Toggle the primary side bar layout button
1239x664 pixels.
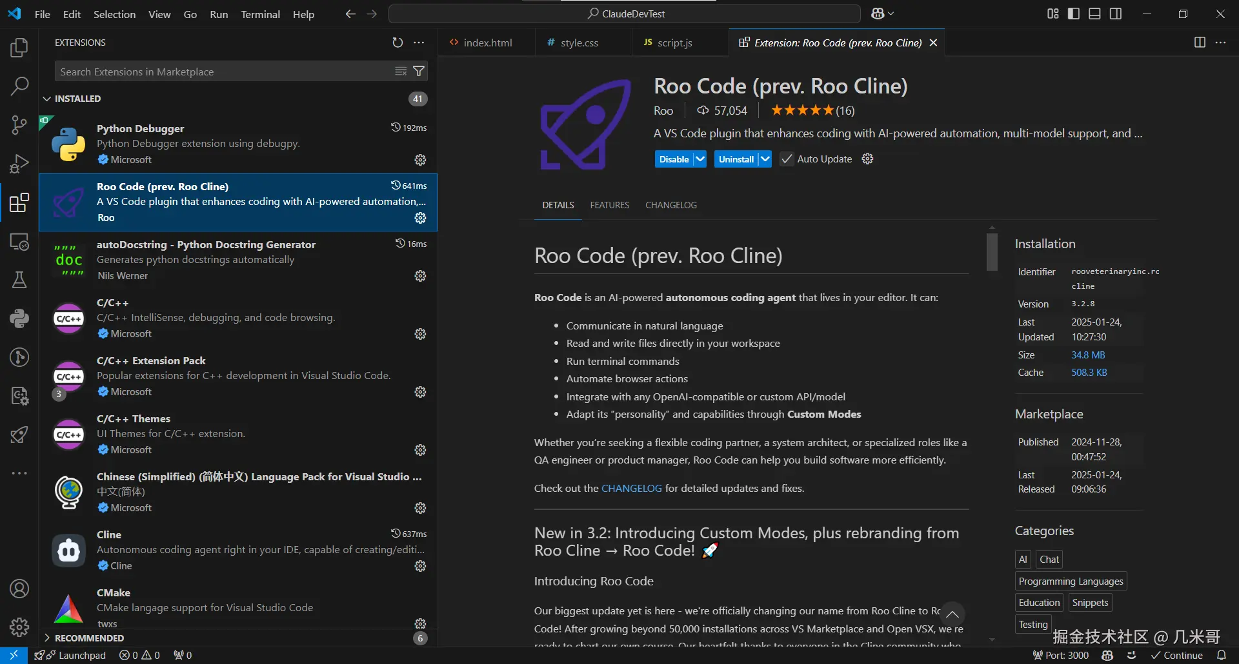(1074, 14)
